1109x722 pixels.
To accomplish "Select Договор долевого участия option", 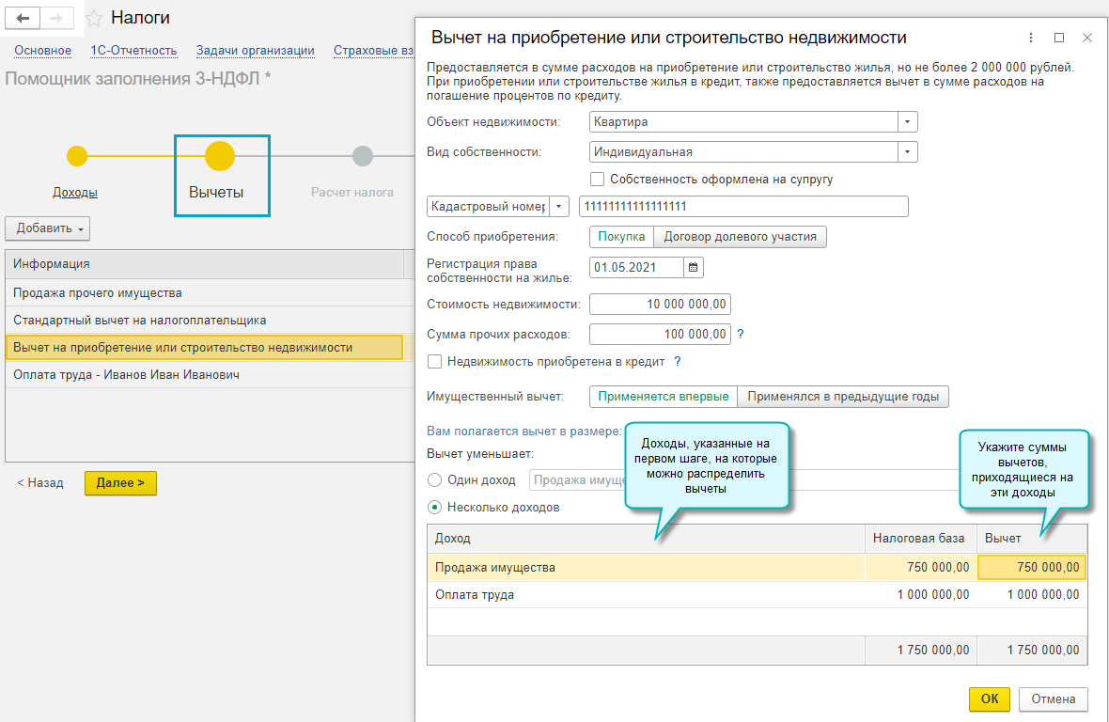I will coord(740,237).
